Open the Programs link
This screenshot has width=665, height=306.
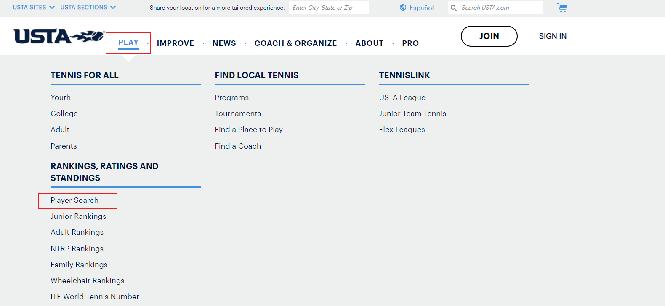click(232, 98)
